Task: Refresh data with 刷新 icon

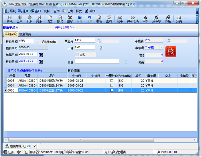Action: click(99, 19)
